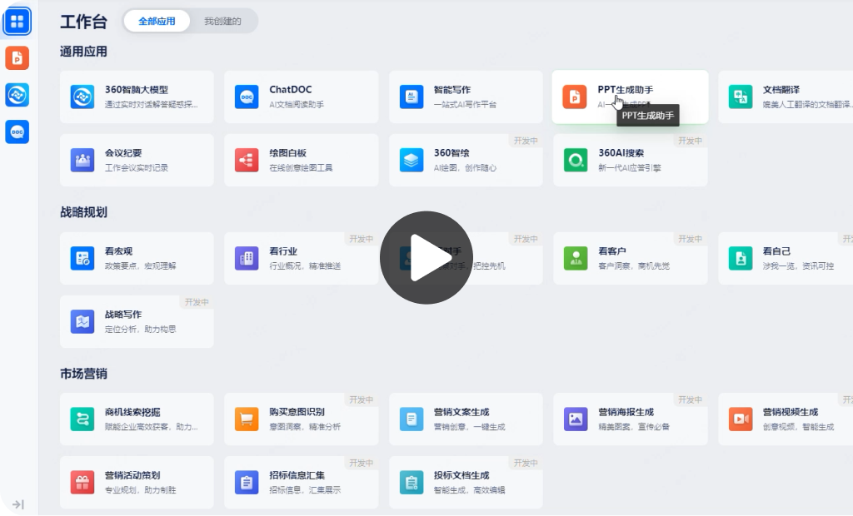Viewport: 853px width, 516px height.
Task: Click the 行业概况，精准推送 description text
Action: click(x=305, y=265)
